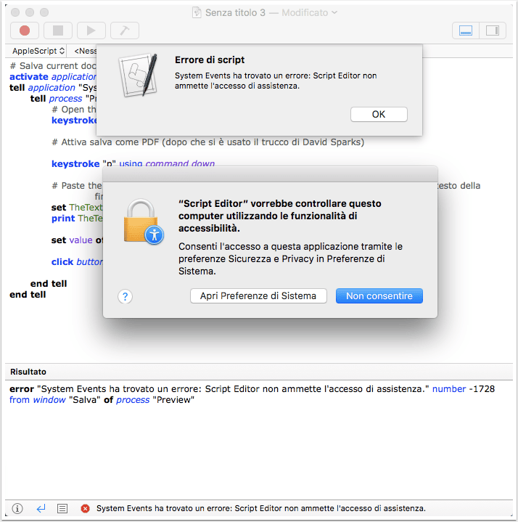Screen dimensions: 518x522
Task: Toggle the bottom log pane view button
Action: click(466, 30)
